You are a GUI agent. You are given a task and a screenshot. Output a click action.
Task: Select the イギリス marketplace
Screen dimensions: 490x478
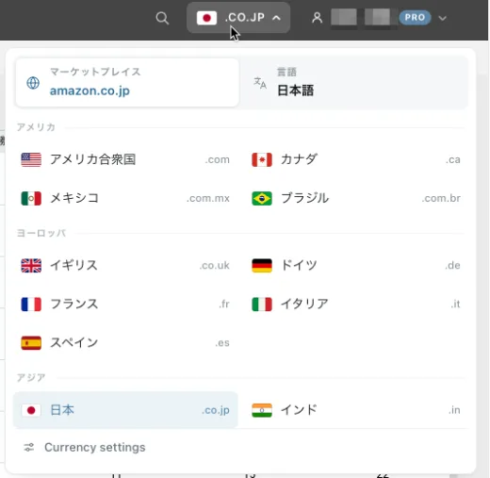[125, 266]
